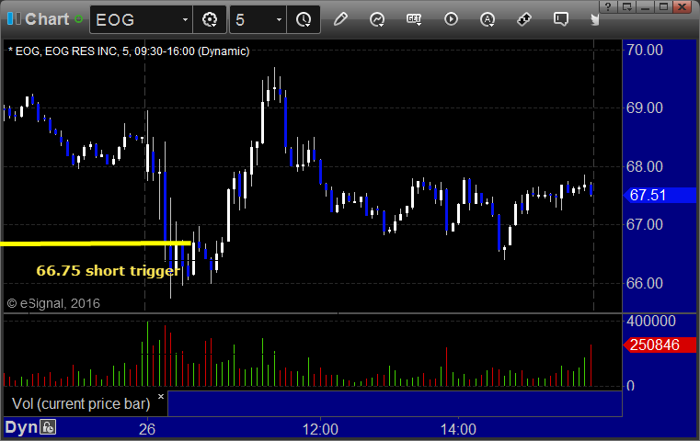Click the 70.00 price axis label
700x441 pixels.
coord(644,50)
